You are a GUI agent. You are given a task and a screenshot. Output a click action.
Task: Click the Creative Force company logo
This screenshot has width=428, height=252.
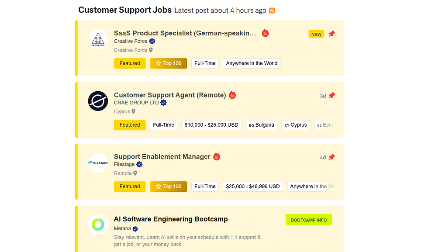98,39
